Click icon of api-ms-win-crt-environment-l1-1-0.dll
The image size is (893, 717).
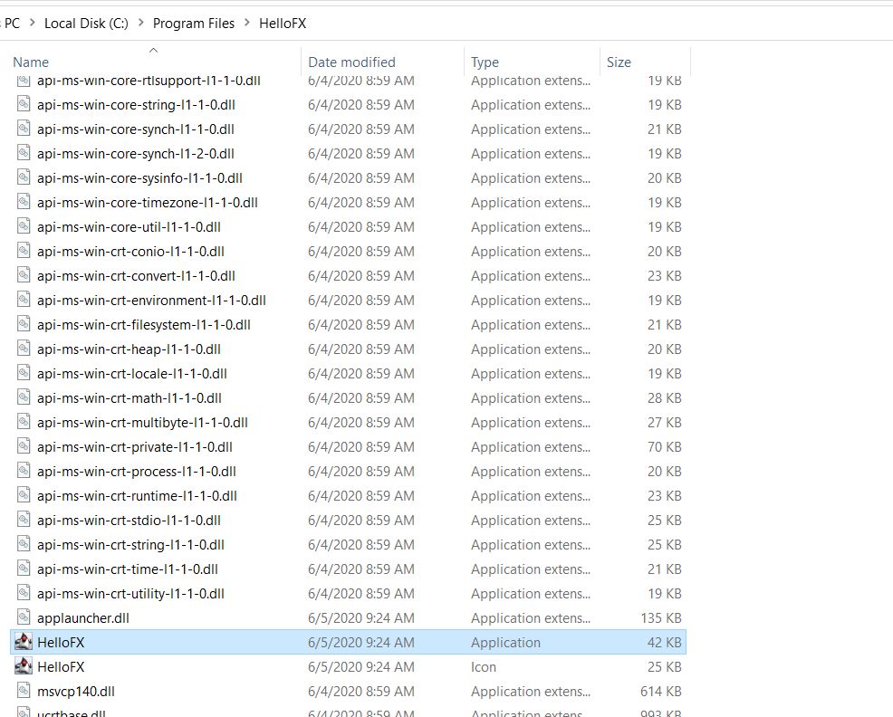(x=24, y=301)
